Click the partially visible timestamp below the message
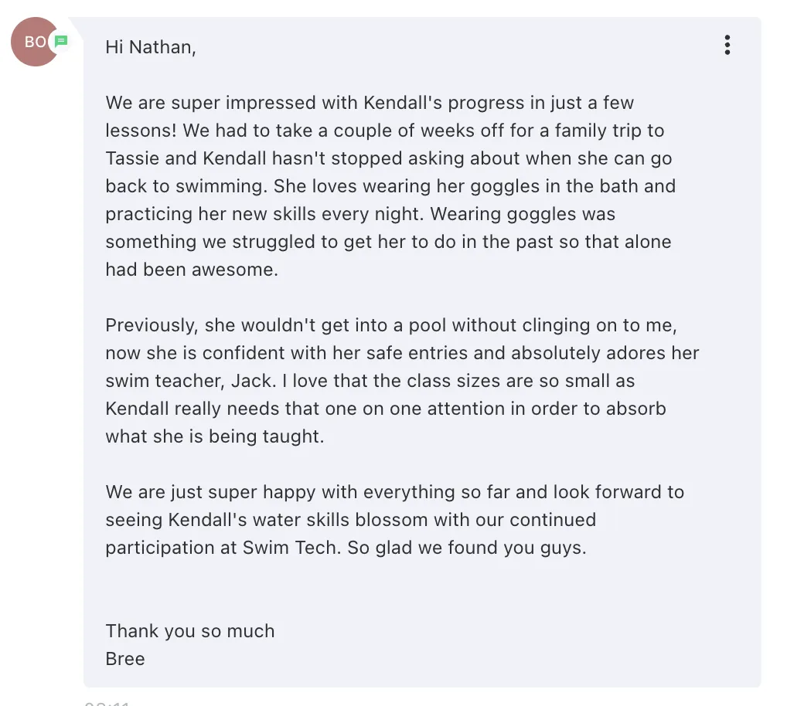 (x=107, y=703)
